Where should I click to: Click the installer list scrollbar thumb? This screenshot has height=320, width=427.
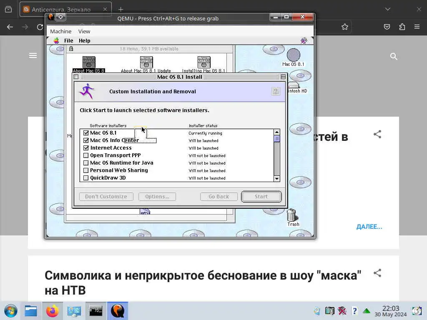[277, 139]
